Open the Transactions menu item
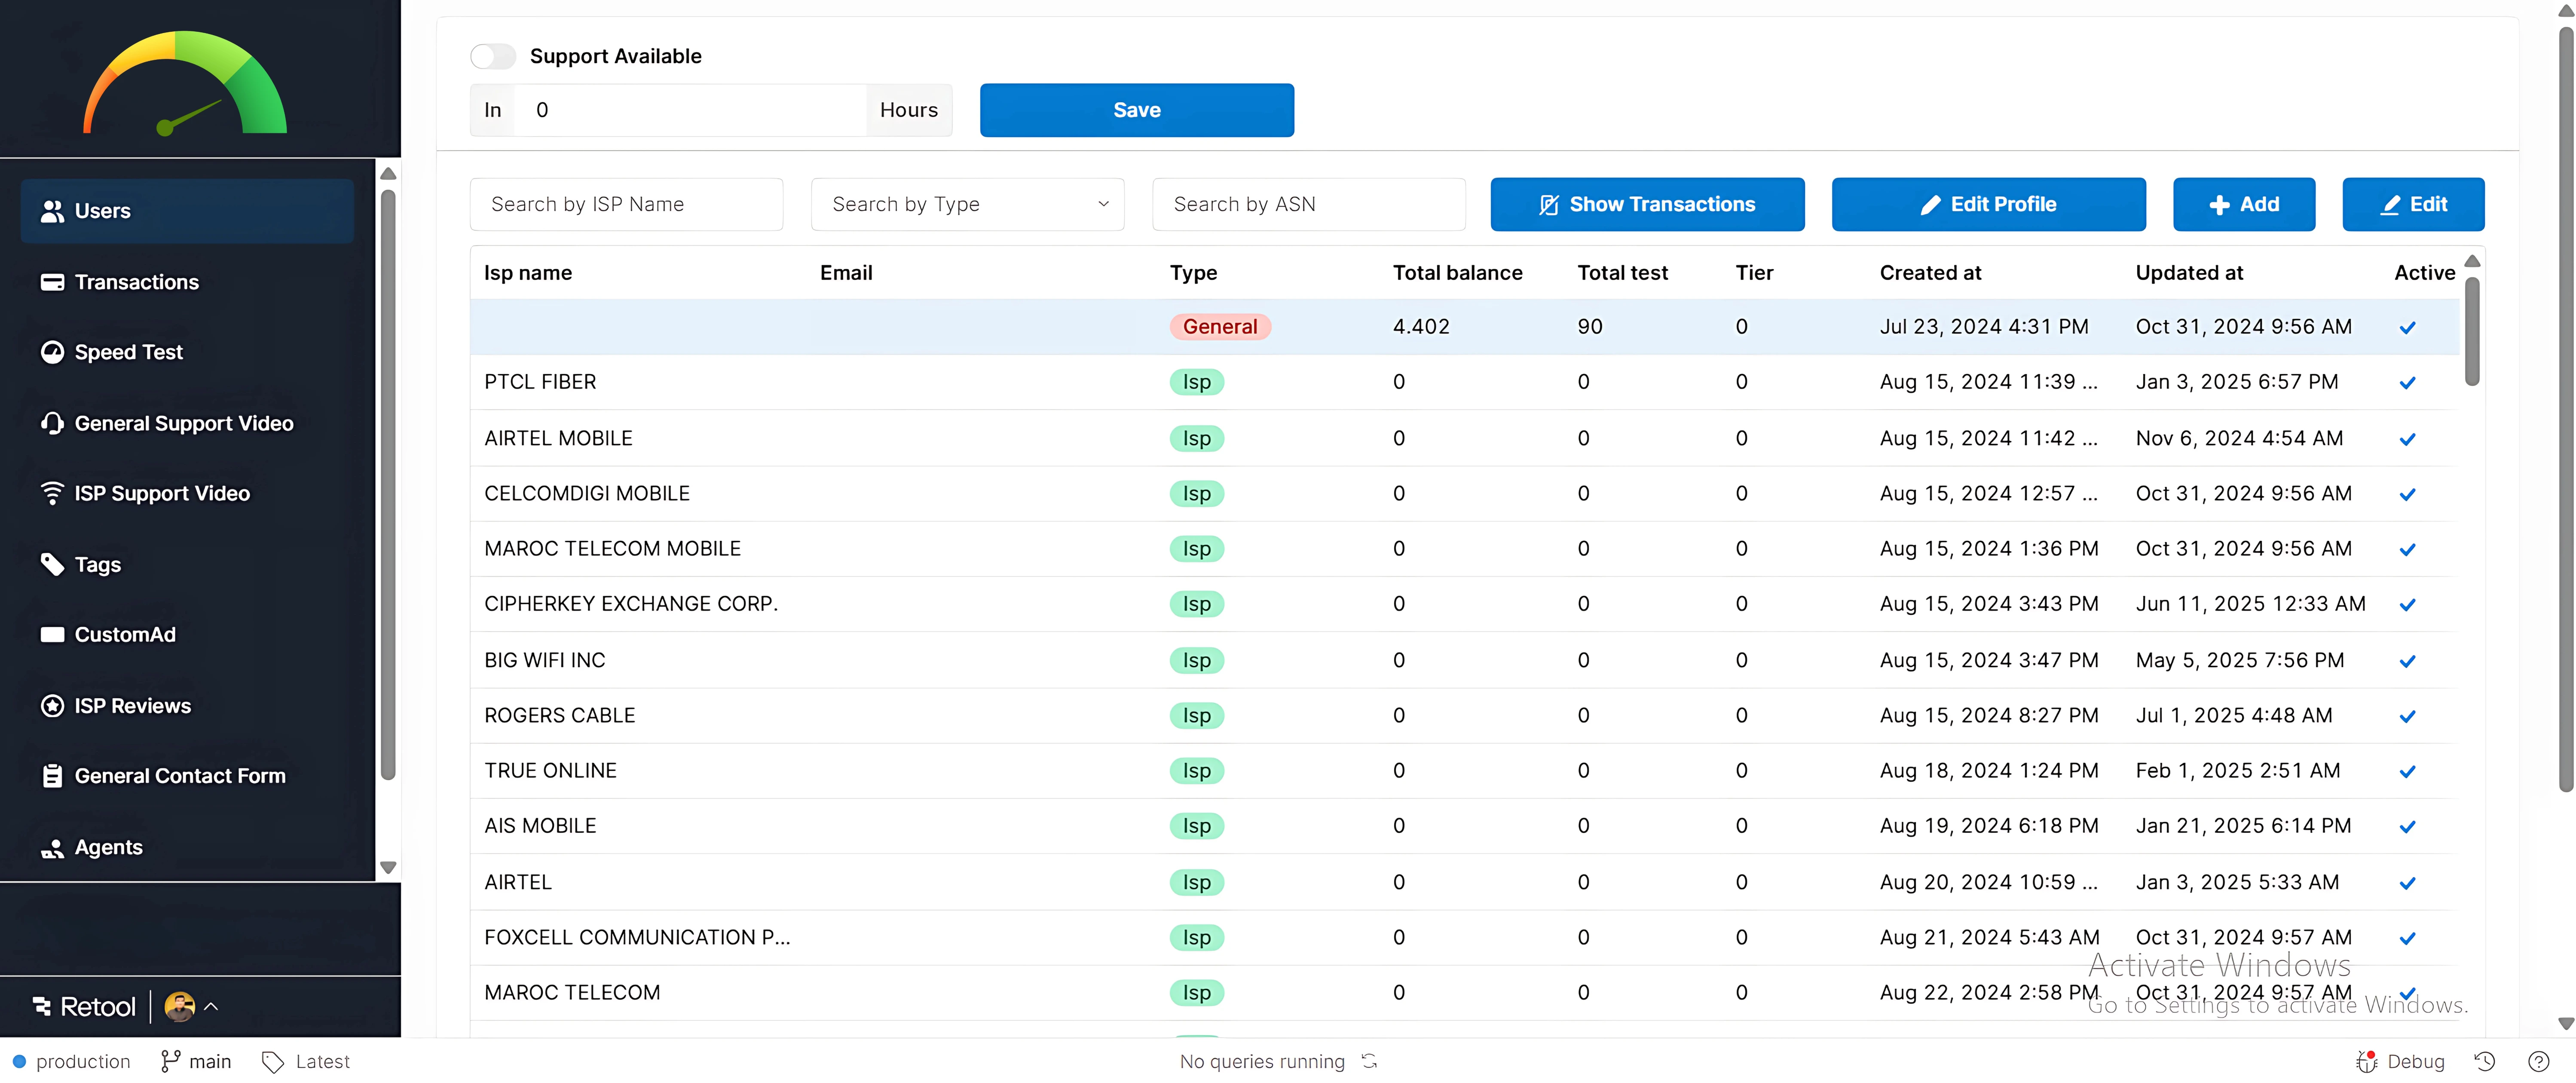The width and height of the screenshot is (2576, 1083). 187,282
